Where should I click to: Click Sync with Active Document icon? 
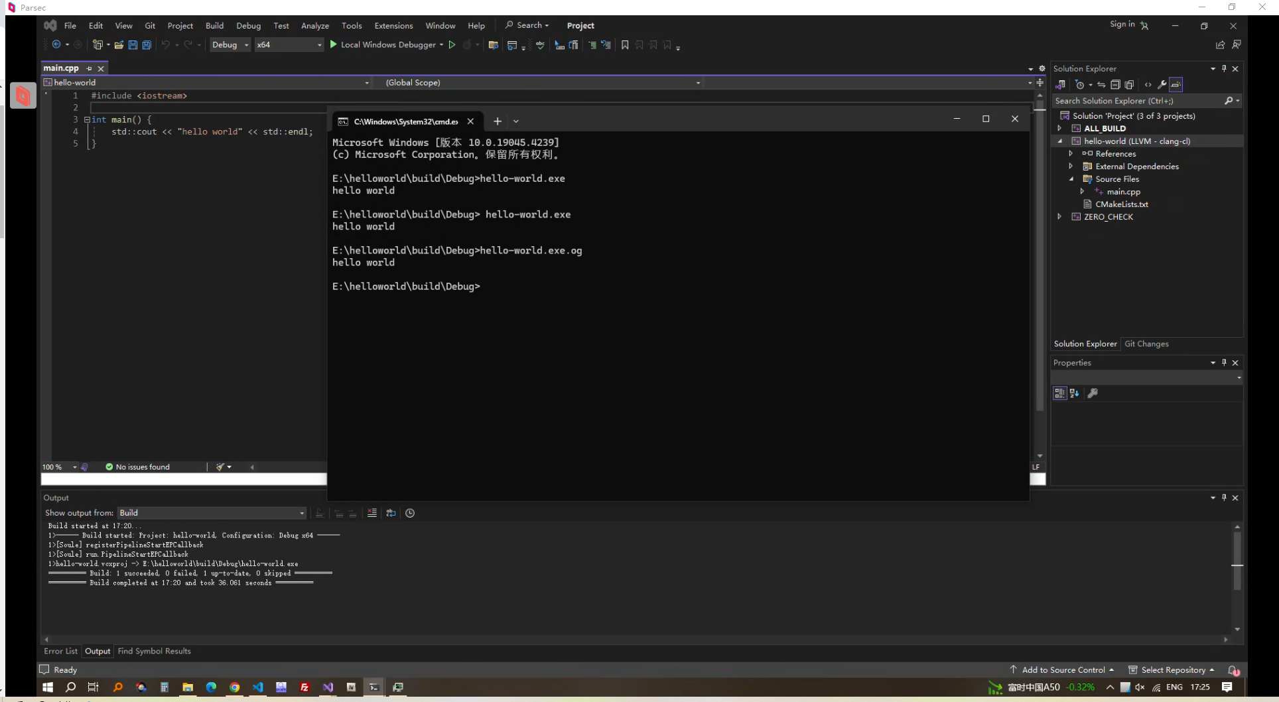click(1101, 84)
